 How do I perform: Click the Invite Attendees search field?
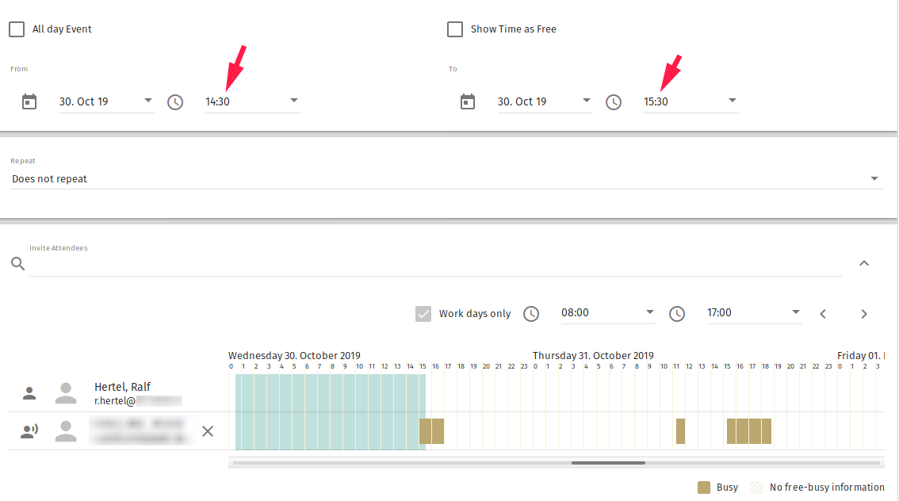coord(434,264)
